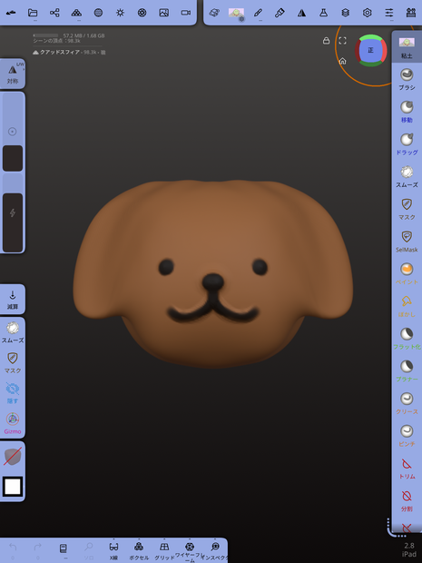Tap the マスク shortcut in the left panel
This screenshot has height=563, width=422.
pyautogui.click(x=13, y=362)
